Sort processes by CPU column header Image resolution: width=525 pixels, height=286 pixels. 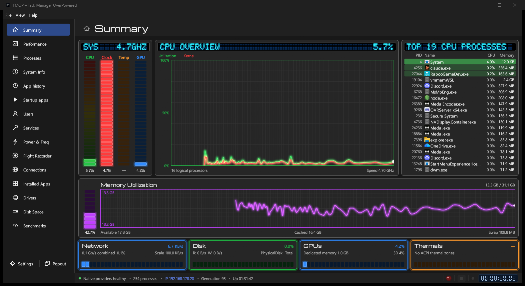tap(491, 55)
